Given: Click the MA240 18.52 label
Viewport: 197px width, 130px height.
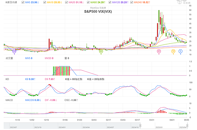Looking at the screenshot, I should [x=142, y=2].
